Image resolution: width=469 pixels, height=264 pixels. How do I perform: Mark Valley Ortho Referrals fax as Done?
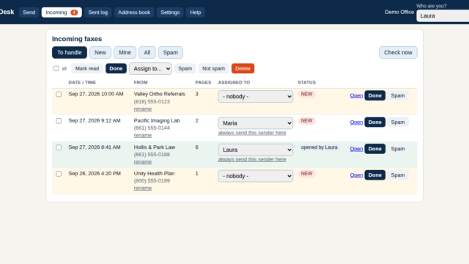(374, 95)
